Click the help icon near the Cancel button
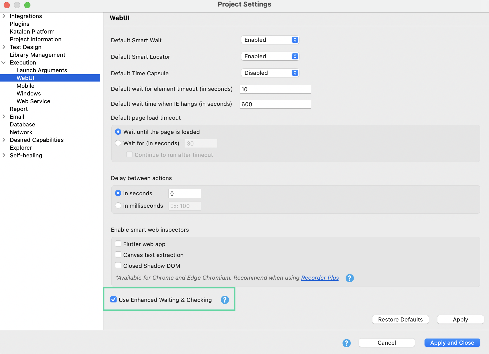 point(346,343)
